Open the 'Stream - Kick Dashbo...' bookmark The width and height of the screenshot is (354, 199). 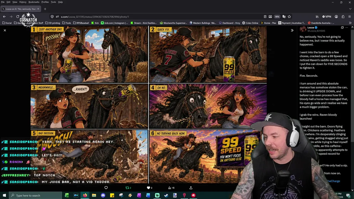click(144, 23)
